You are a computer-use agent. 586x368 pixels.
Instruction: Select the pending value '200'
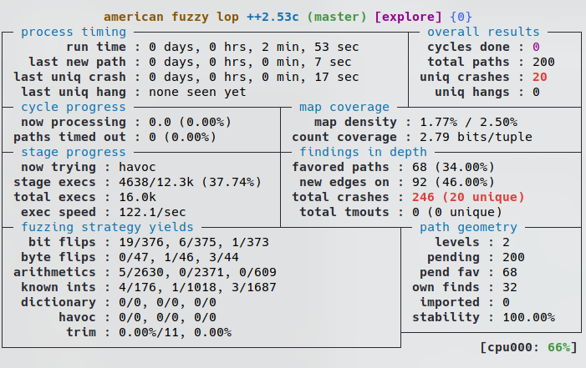(513, 257)
